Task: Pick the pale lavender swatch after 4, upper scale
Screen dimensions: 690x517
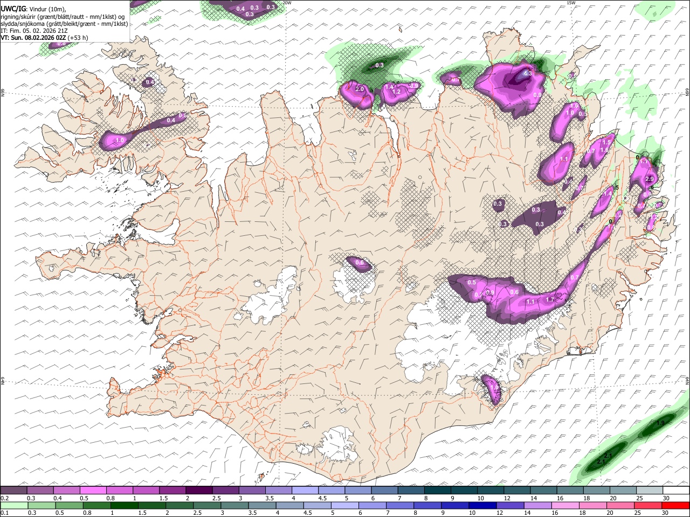Action: [305, 491]
